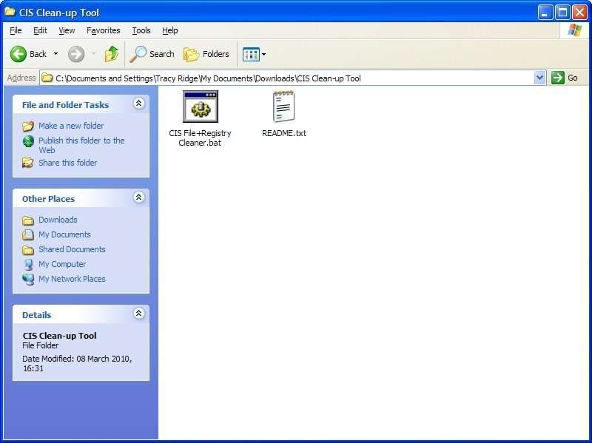Open the Favorites menu
The width and height of the screenshot is (592, 443).
[103, 30]
